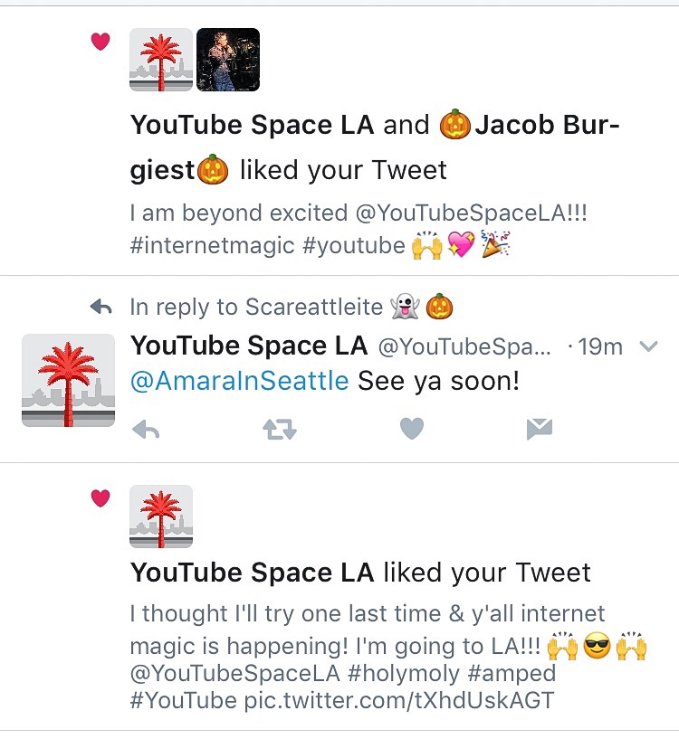Click the red heart on first like notification
The width and height of the screenshot is (679, 739).
pos(100,42)
